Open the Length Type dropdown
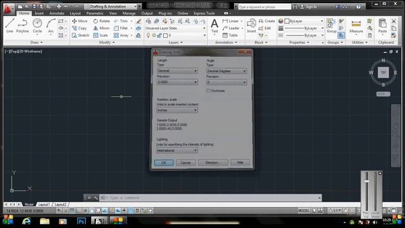The width and height of the screenshot is (405, 228). 177,71
